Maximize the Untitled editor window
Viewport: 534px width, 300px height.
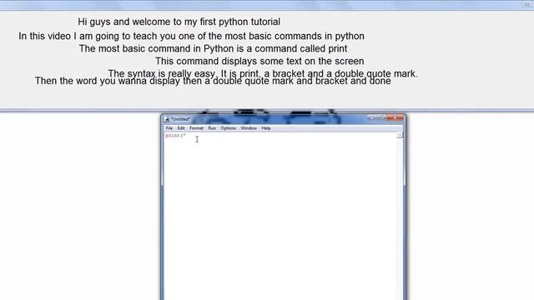pyautogui.click(x=382, y=117)
